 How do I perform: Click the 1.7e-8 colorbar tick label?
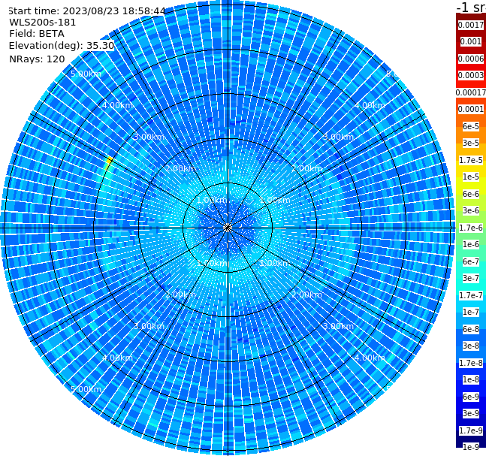471,363
